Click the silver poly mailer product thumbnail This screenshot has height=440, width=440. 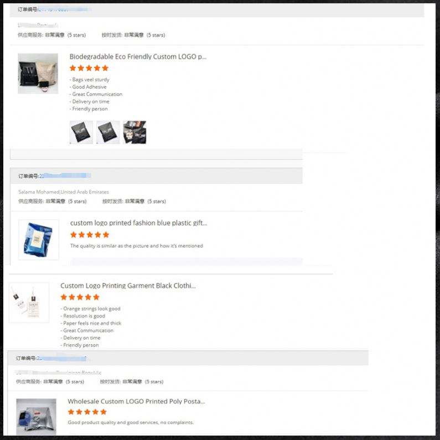[36, 417]
